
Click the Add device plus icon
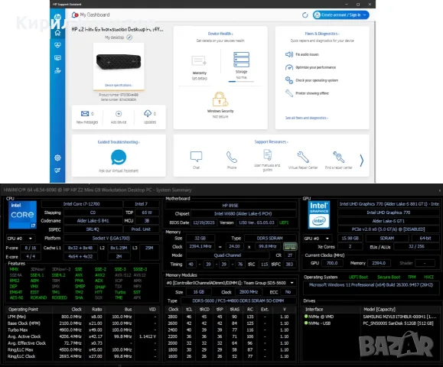pyautogui.click(x=119, y=113)
